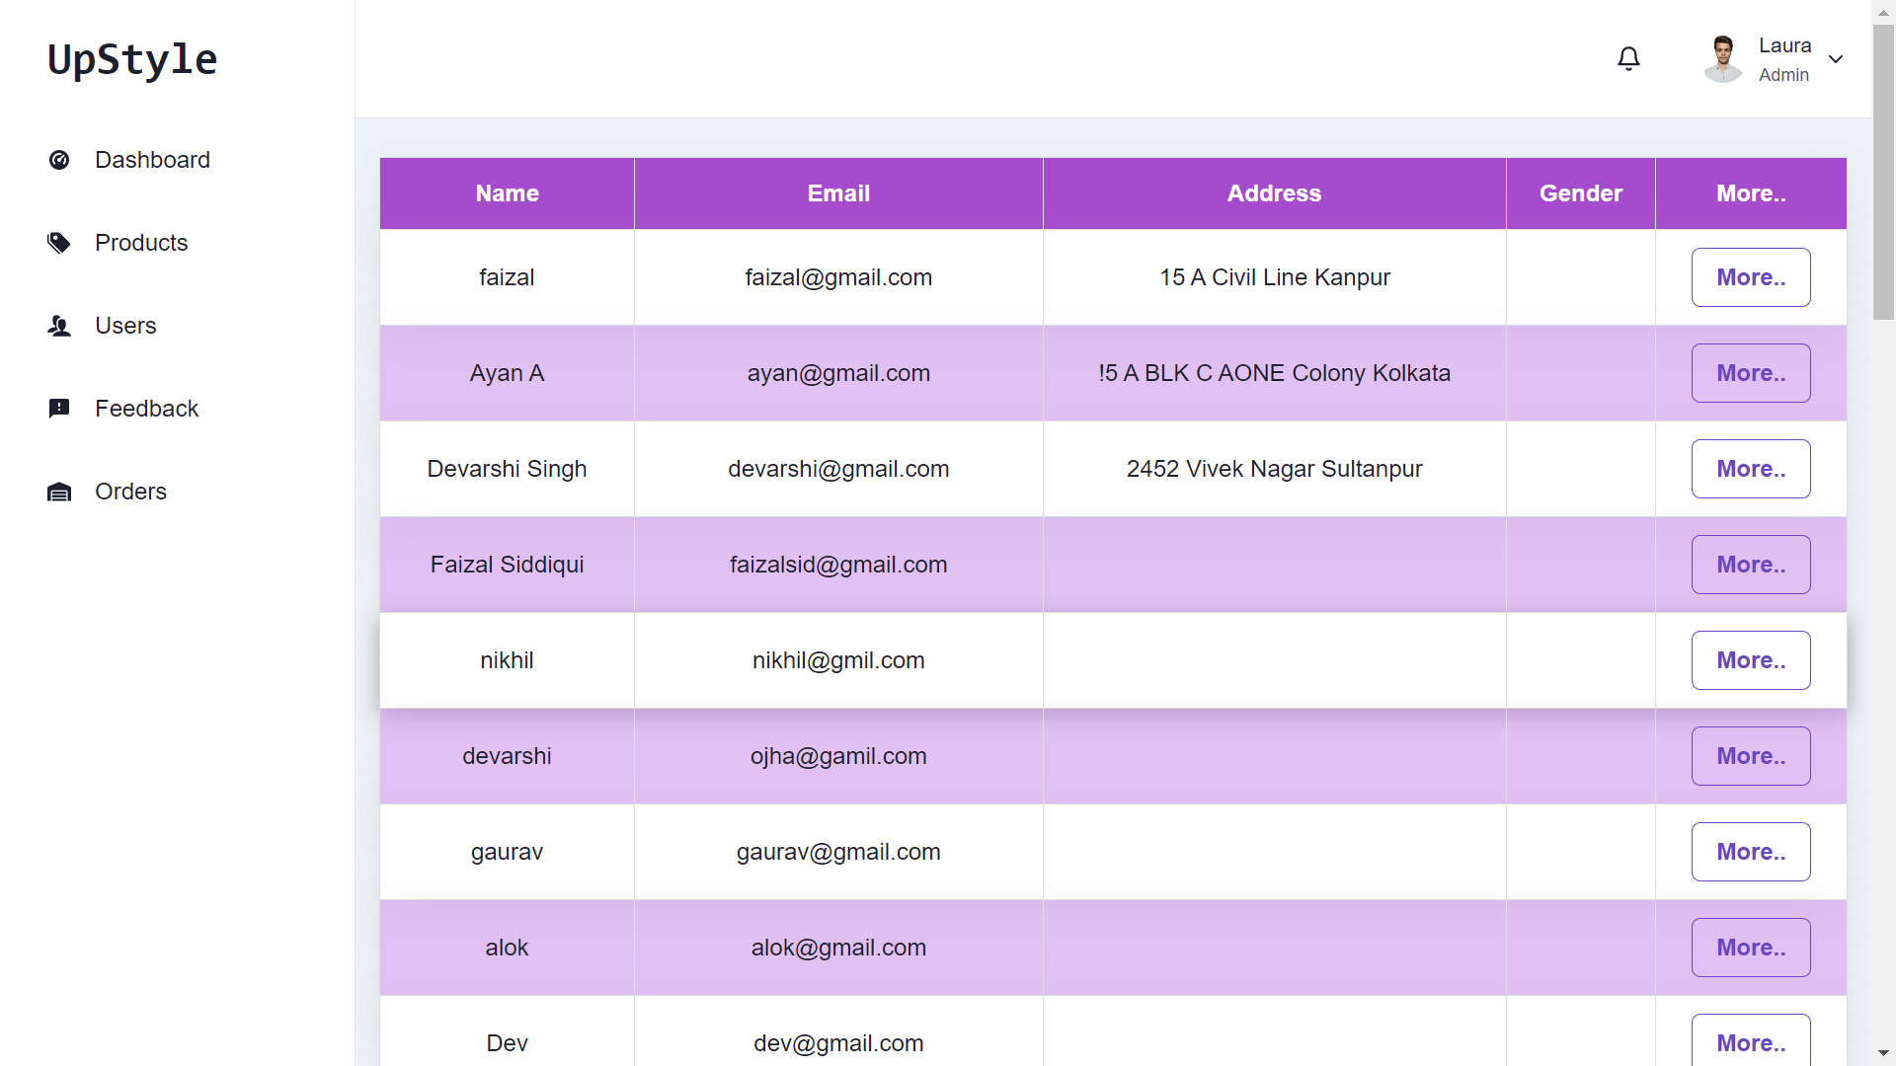
Task: Click the Orders icon in the sidebar
Action: click(x=60, y=491)
